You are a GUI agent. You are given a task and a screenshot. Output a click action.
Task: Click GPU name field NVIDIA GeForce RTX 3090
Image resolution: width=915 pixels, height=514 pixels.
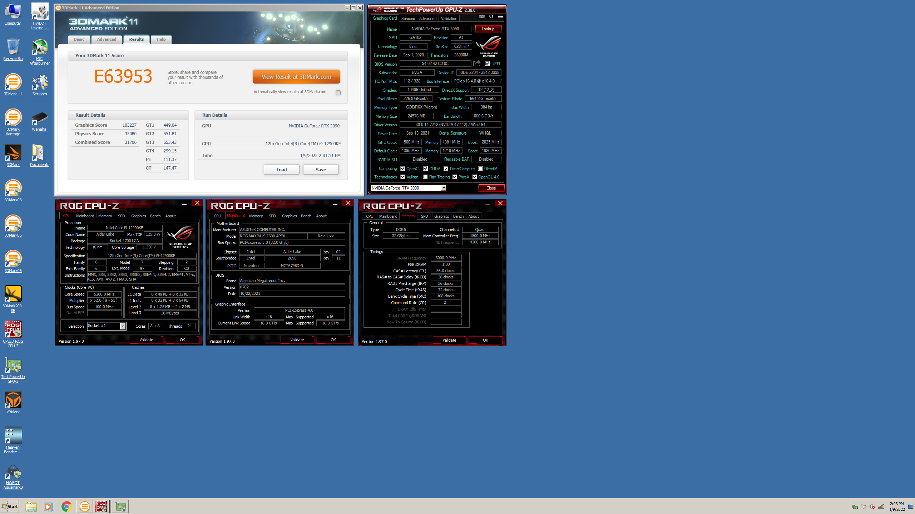pyautogui.click(x=435, y=29)
